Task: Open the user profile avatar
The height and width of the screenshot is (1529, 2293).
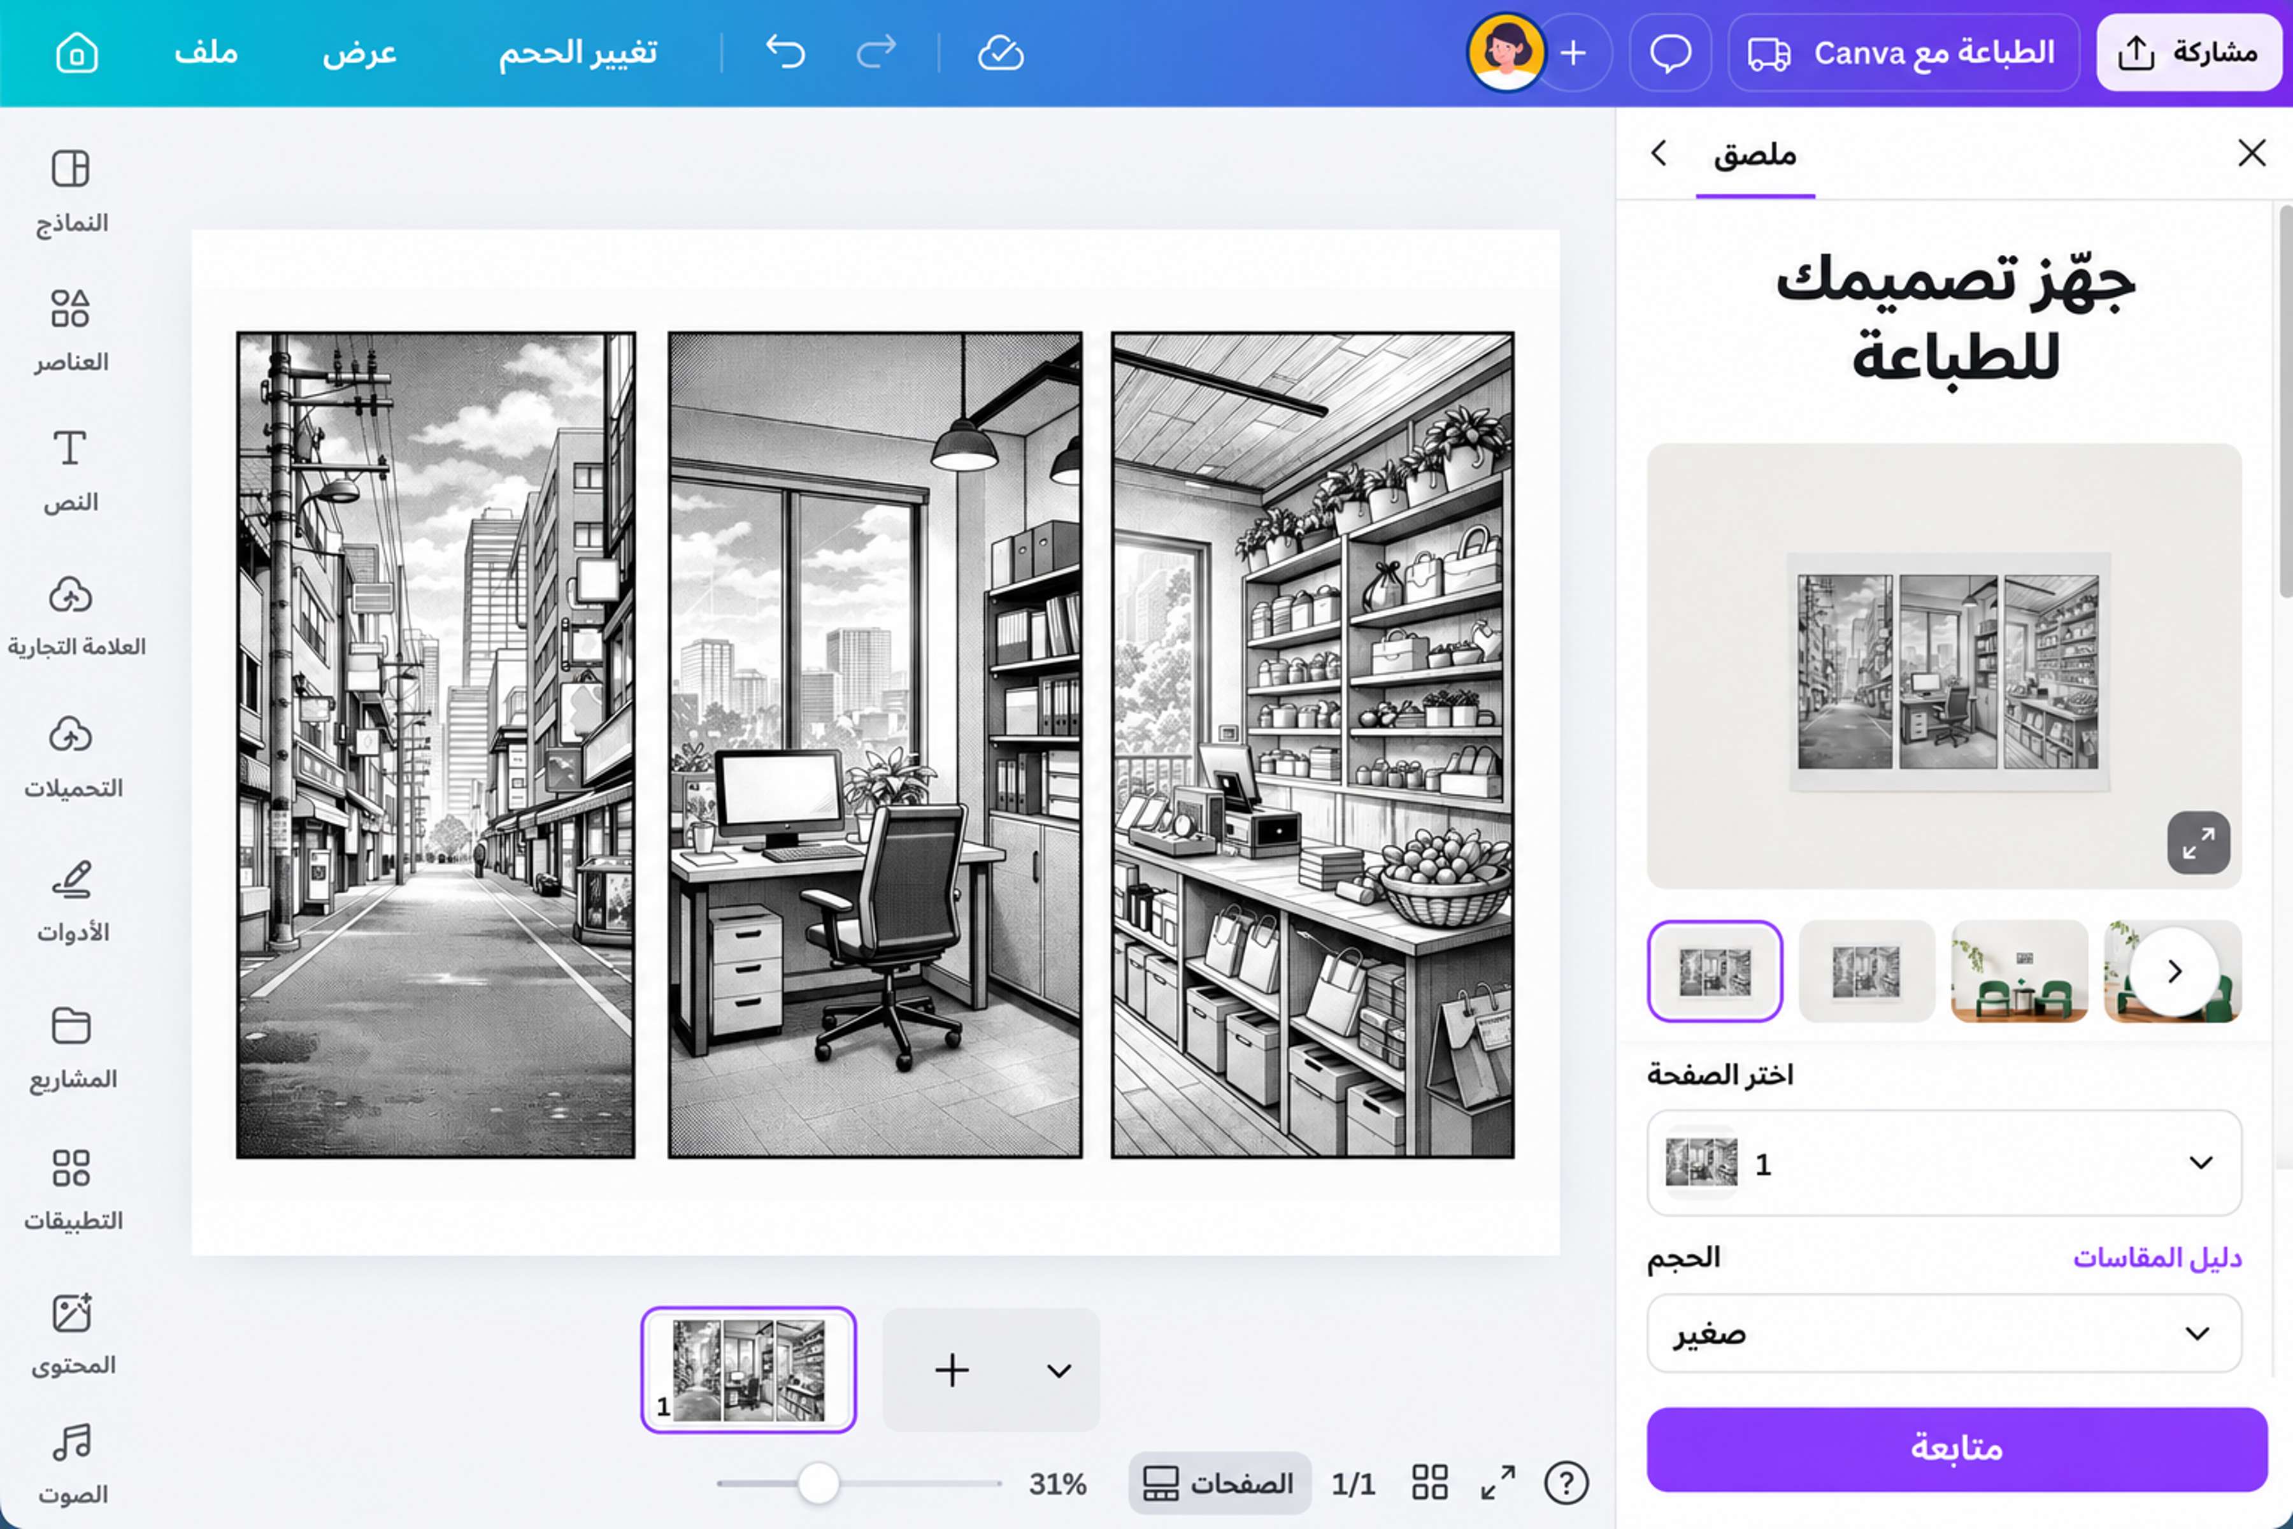Action: (1506, 53)
